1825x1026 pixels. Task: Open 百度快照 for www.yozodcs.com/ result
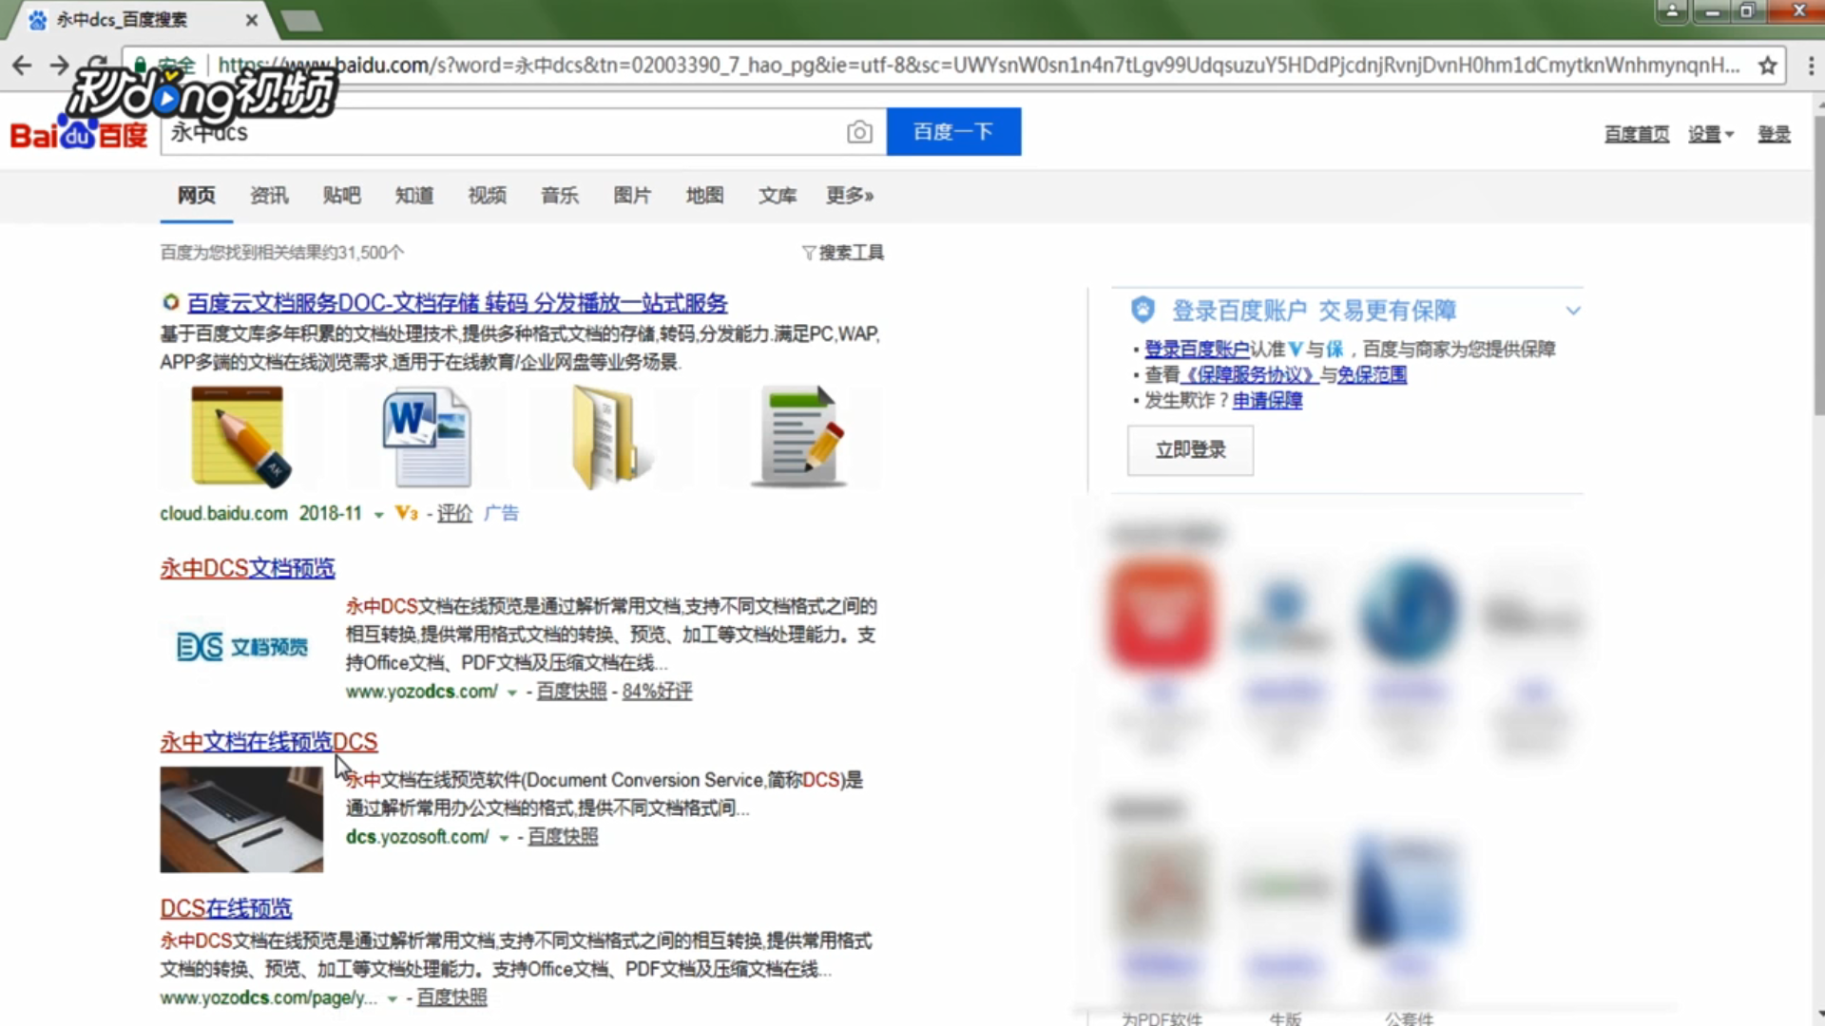tap(571, 691)
